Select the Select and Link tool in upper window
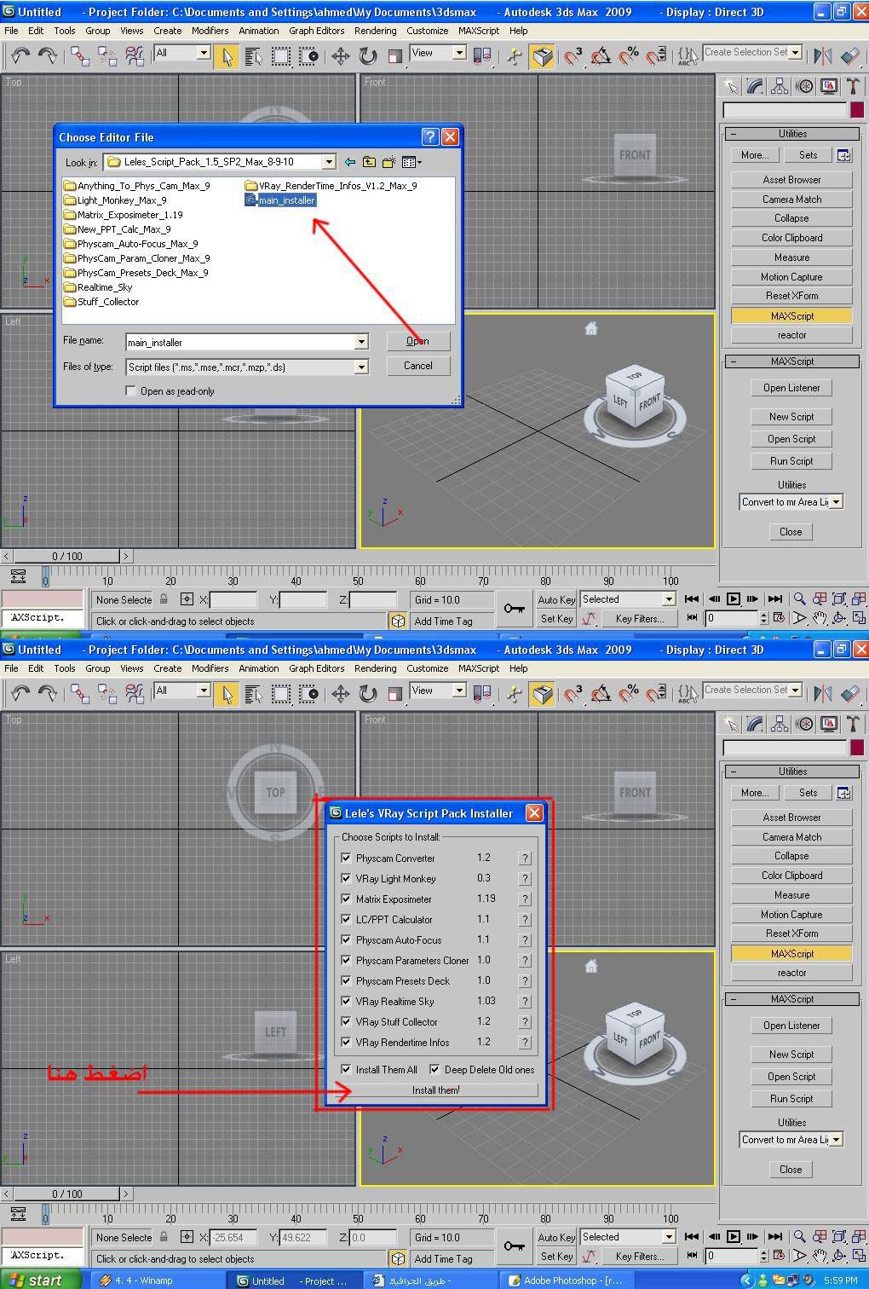 (x=80, y=56)
